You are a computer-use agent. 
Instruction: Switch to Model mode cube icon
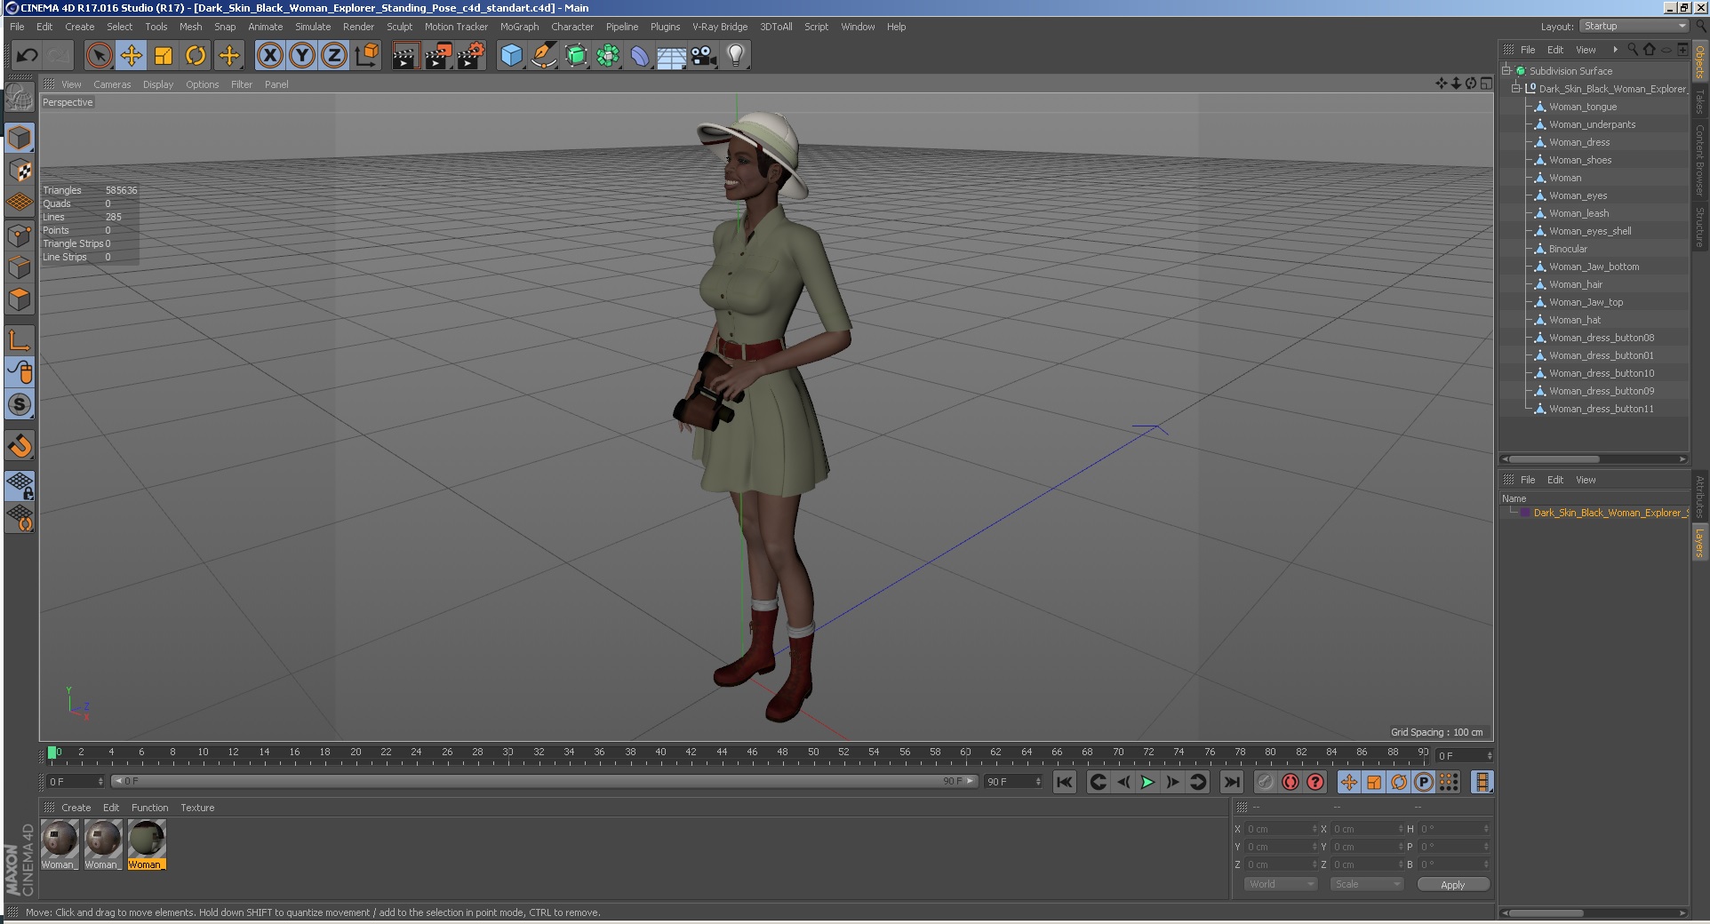point(20,138)
